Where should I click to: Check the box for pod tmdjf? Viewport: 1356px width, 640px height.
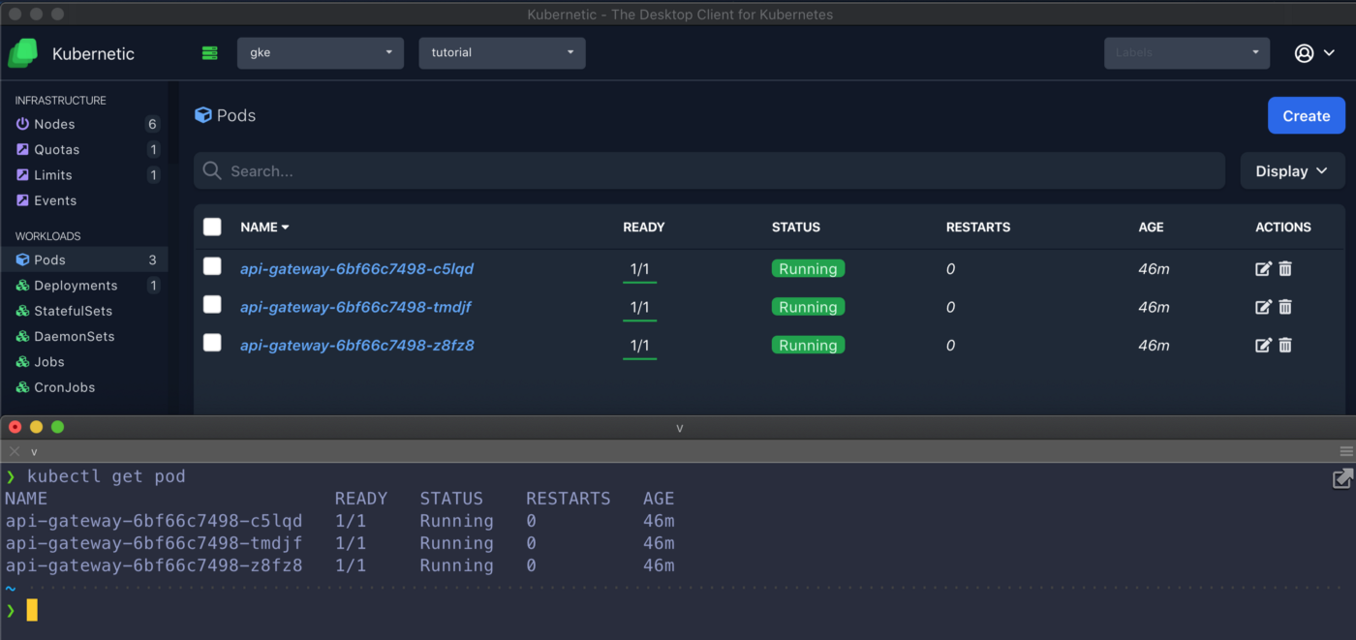click(212, 304)
